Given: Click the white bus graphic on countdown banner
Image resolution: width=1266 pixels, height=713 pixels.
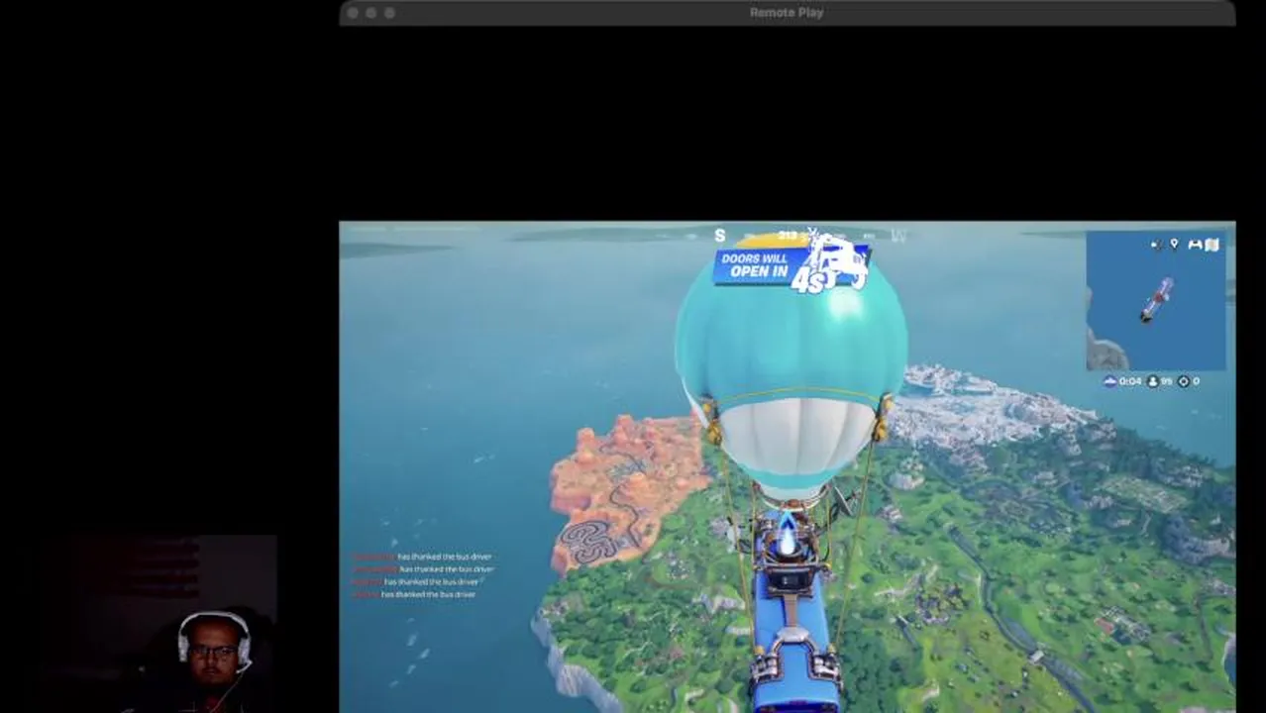Looking at the screenshot, I should tap(838, 260).
